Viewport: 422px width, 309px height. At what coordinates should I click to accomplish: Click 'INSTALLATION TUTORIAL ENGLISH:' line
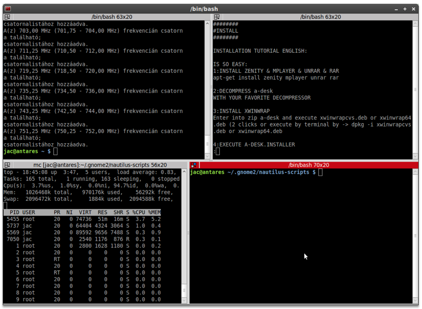[260, 51]
